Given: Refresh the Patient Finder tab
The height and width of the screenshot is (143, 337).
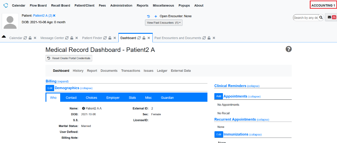Looking at the screenshot, I should click(x=105, y=38).
